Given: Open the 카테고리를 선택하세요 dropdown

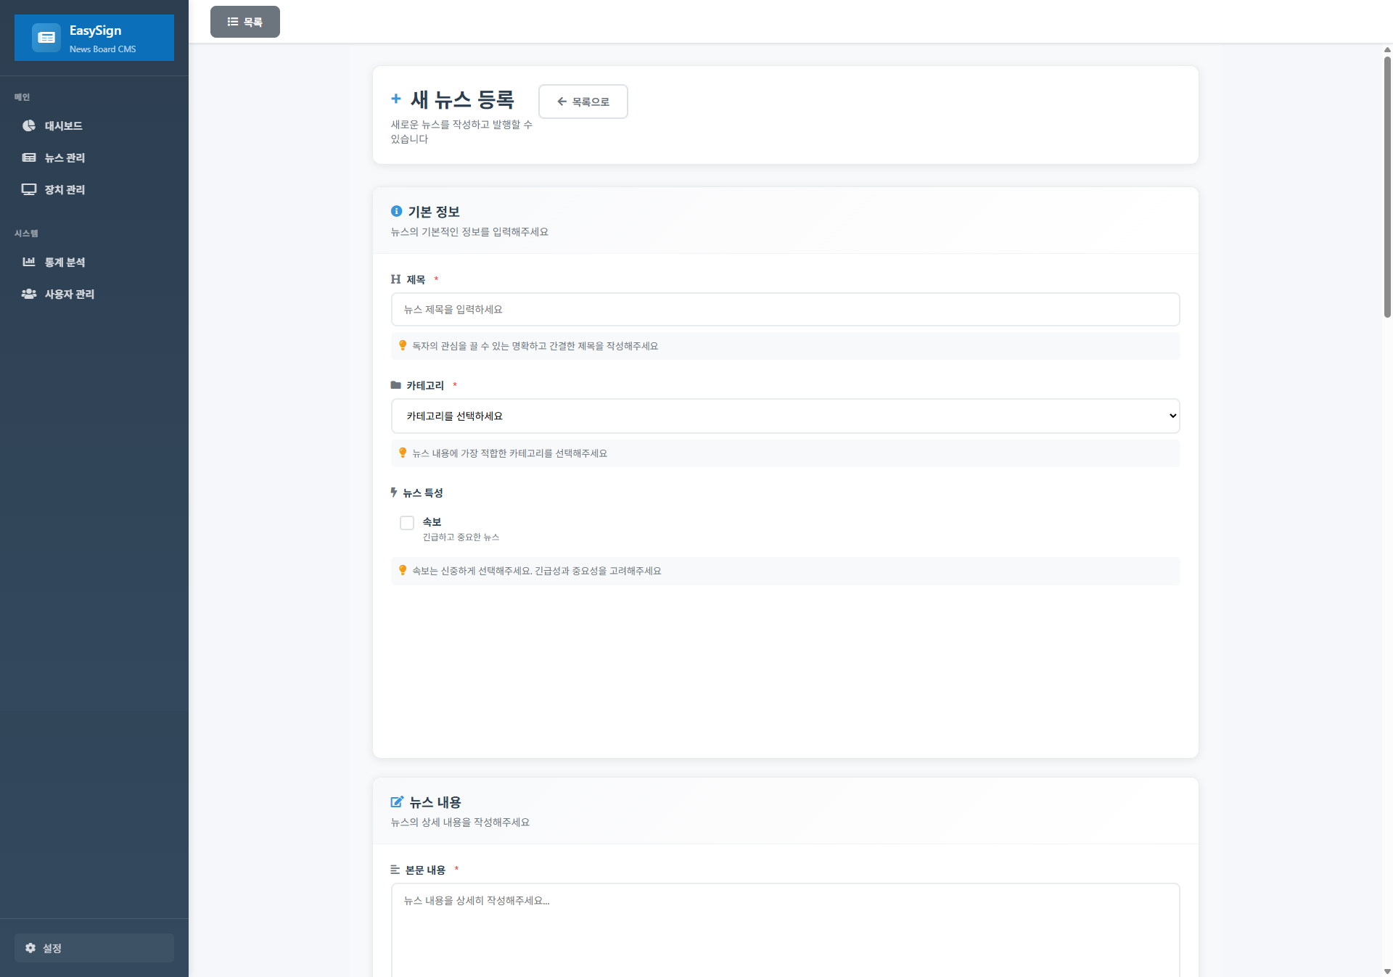Looking at the screenshot, I should pos(785,416).
